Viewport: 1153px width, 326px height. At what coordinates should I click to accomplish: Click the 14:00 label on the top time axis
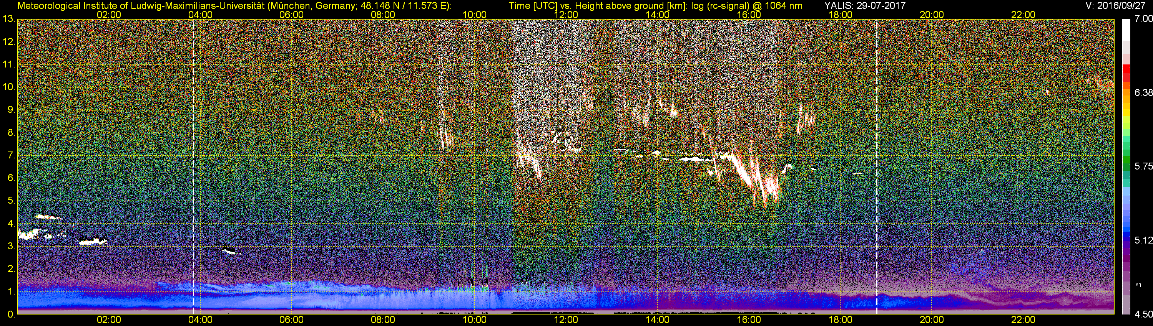[657, 15]
